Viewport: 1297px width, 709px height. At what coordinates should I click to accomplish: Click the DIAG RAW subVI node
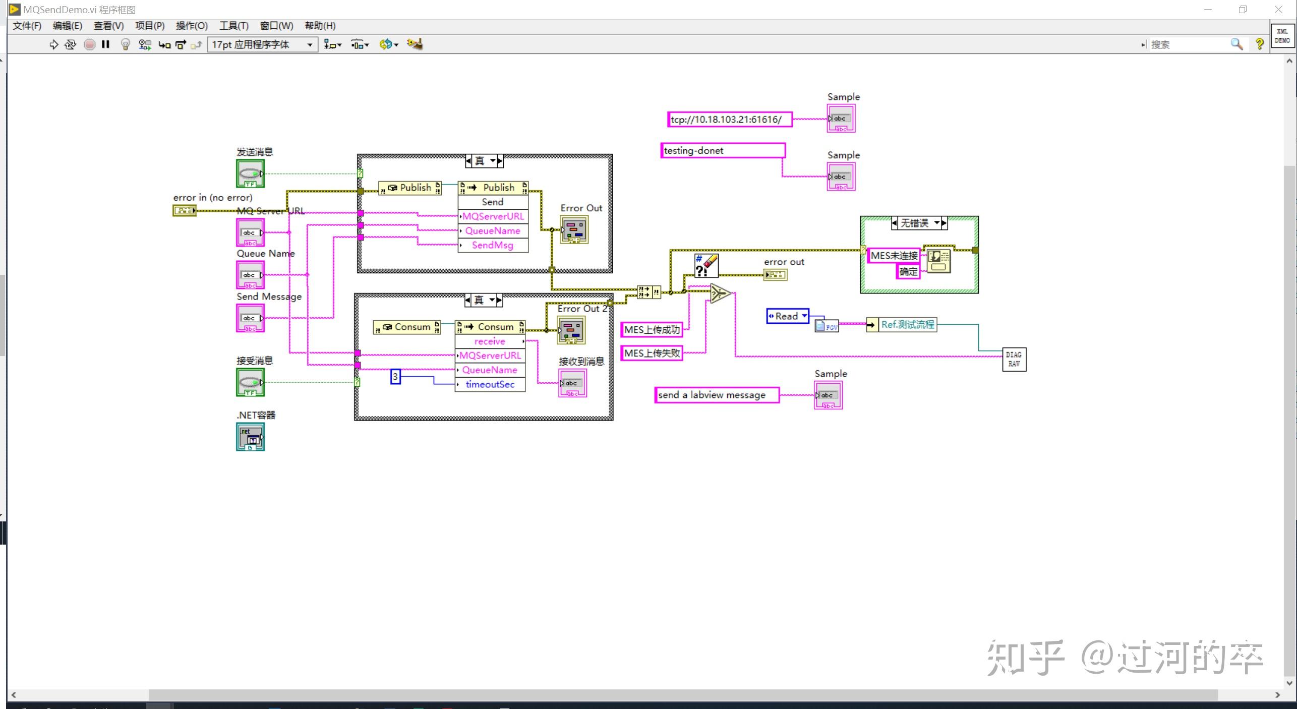pos(1014,359)
